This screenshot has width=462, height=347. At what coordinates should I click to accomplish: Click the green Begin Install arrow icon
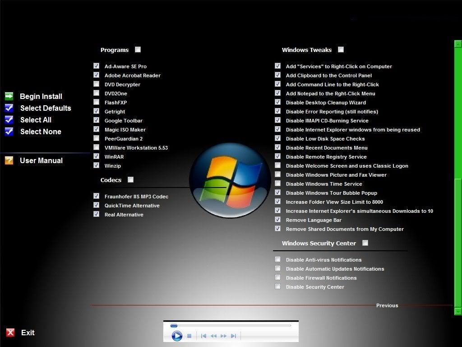(x=9, y=96)
